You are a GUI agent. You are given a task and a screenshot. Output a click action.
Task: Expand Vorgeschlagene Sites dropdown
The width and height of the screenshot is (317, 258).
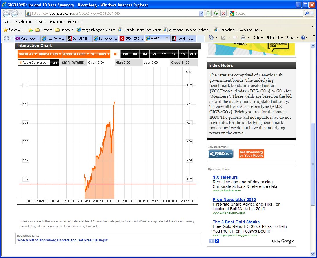point(114,30)
